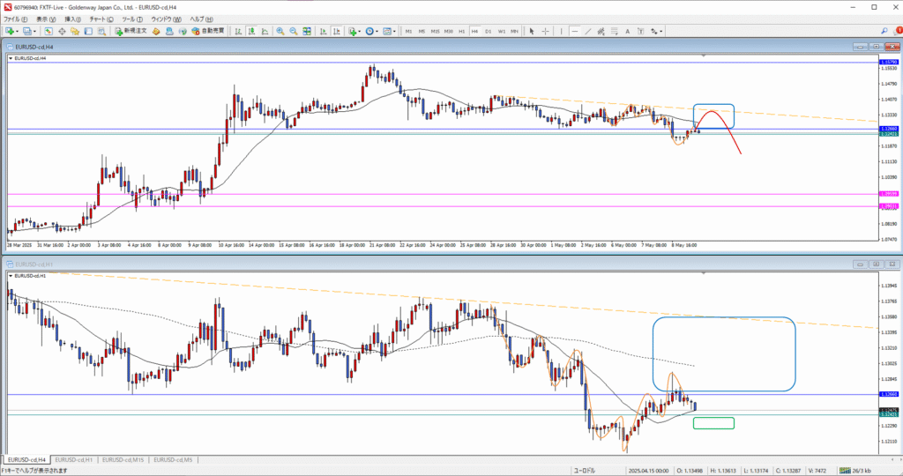Click the H1 chart shift triangle marker
The height and width of the screenshot is (476, 903).
tap(703, 273)
